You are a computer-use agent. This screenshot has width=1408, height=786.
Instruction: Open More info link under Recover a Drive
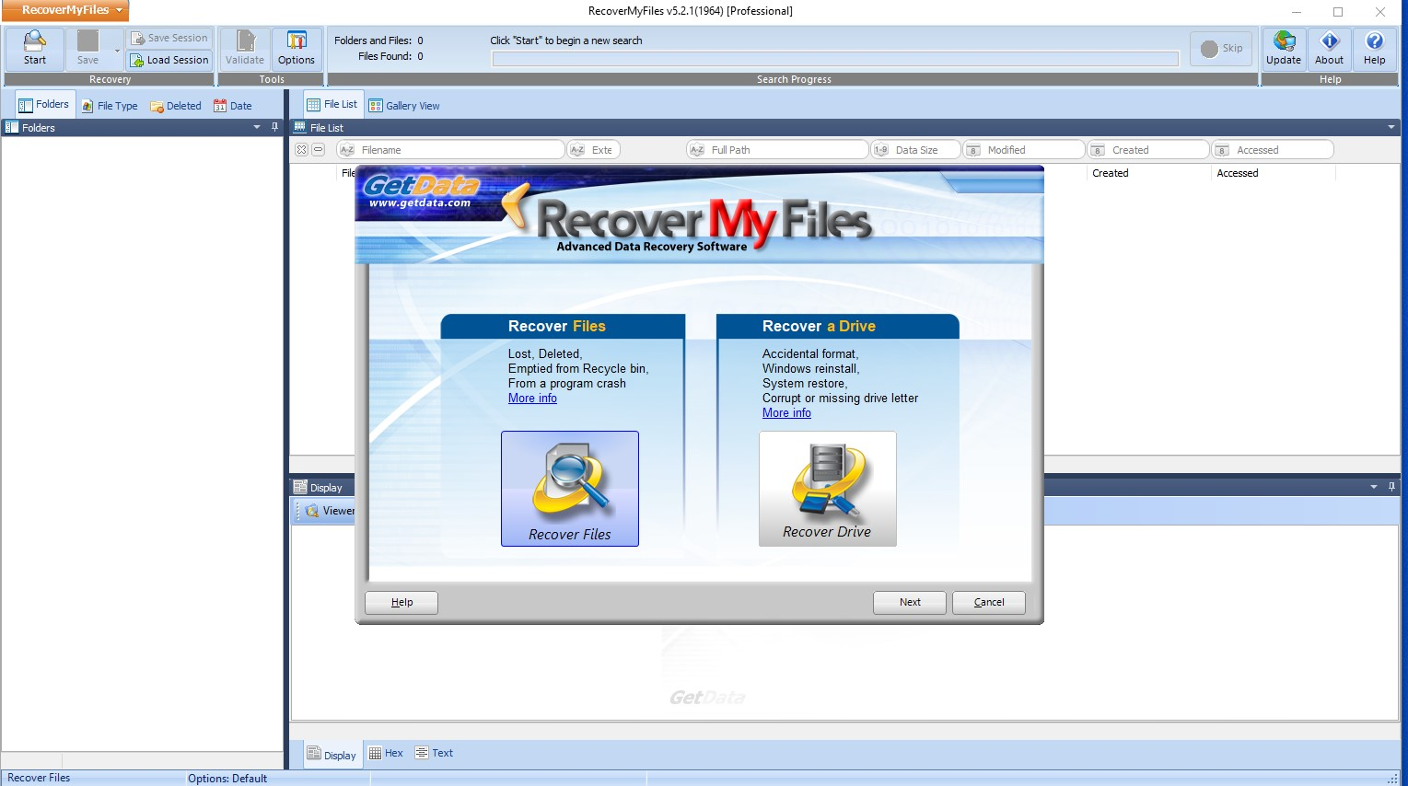[786, 413]
